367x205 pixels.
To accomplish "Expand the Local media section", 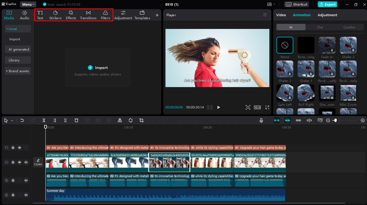I will coord(18,29).
